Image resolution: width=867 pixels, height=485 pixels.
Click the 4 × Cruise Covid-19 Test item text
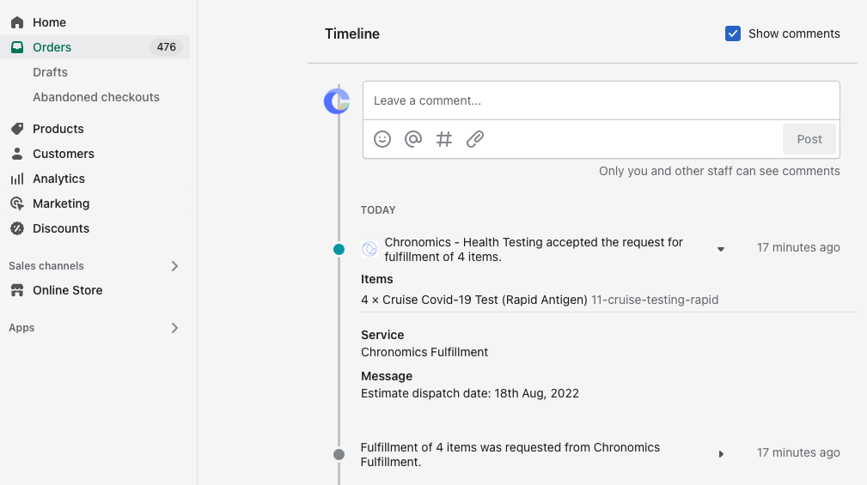pyautogui.click(x=473, y=300)
